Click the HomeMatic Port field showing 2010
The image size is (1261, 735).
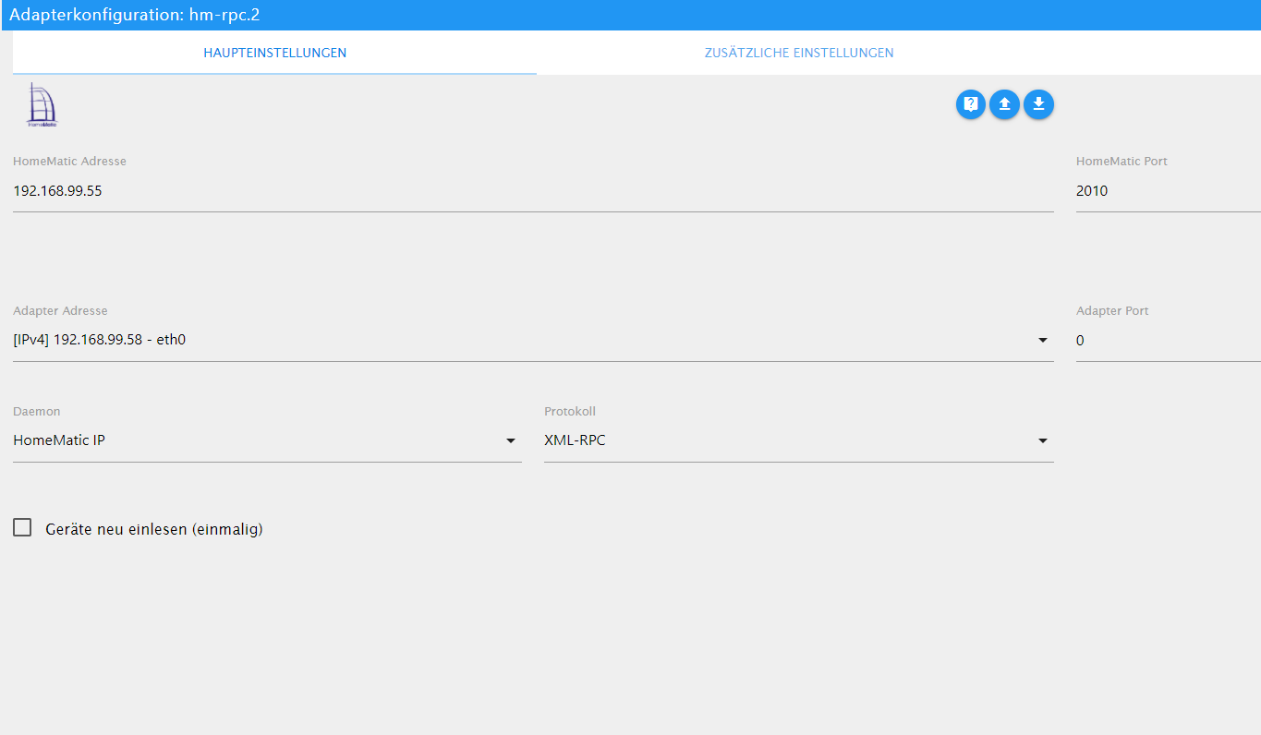[x=1169, y=191]
